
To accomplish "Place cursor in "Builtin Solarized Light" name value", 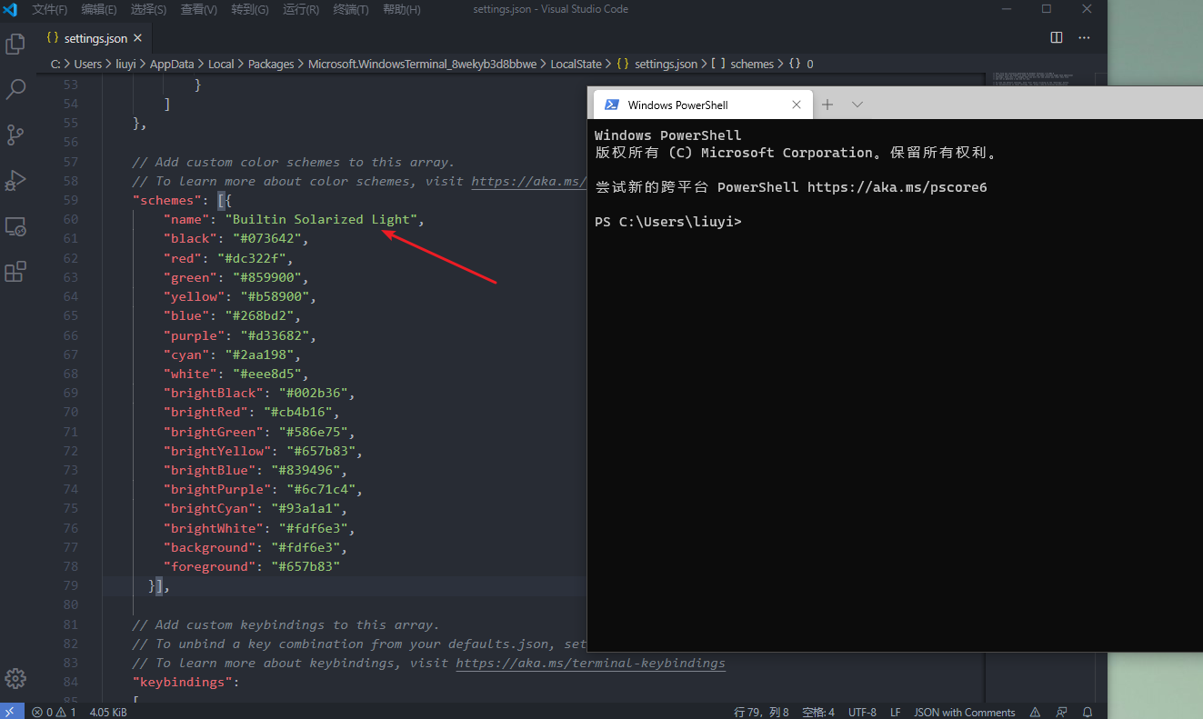I will click(x=322, y=219).
